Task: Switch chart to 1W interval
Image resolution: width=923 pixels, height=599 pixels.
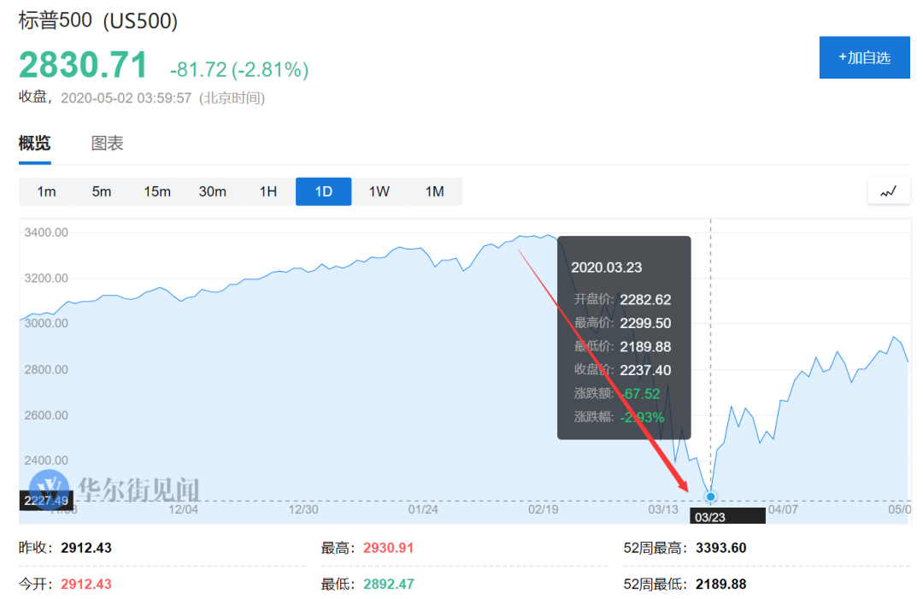Action: [x=379, y=191]
